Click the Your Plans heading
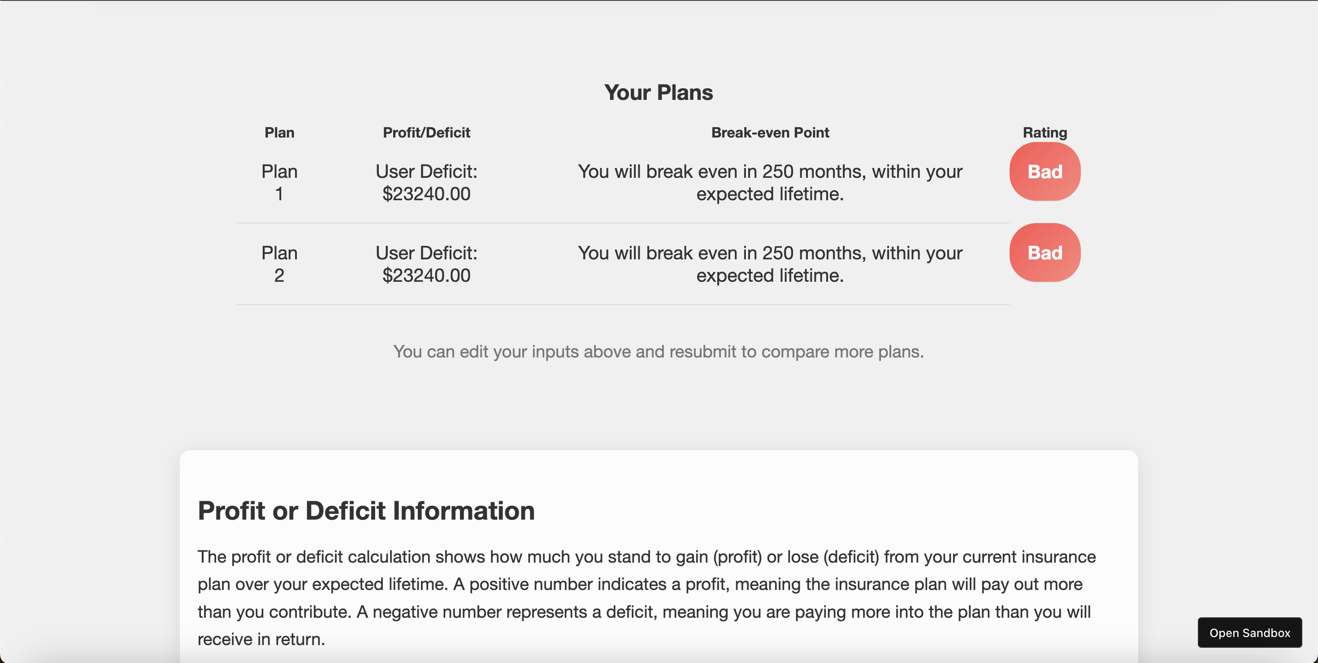The image size is (1318, 663). click(658, 93)
